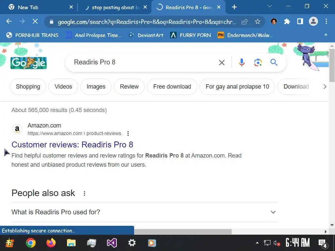
Task: Click the network tray icon
Action: pyautogui.click(x=267, y=243)
